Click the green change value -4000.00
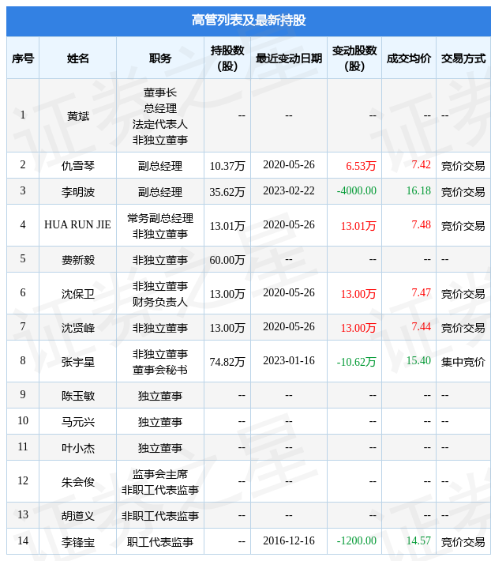 click(x=357, y=190)
